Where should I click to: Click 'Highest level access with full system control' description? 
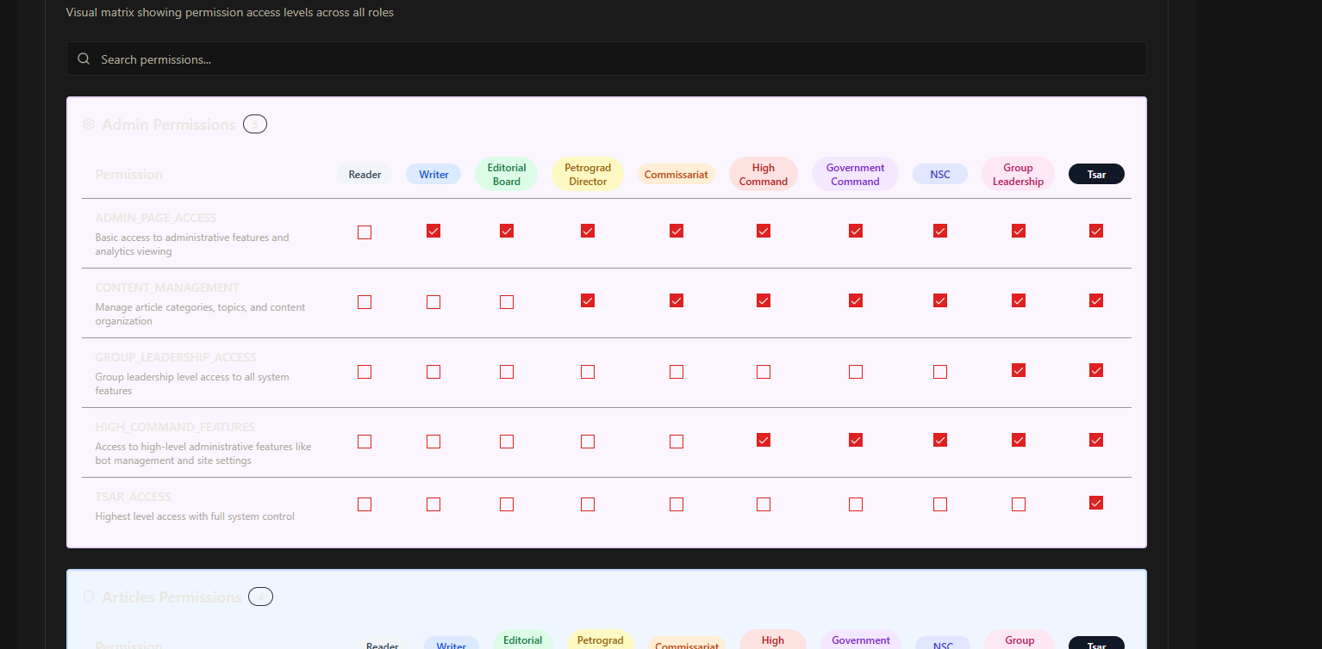coord(195,516)
